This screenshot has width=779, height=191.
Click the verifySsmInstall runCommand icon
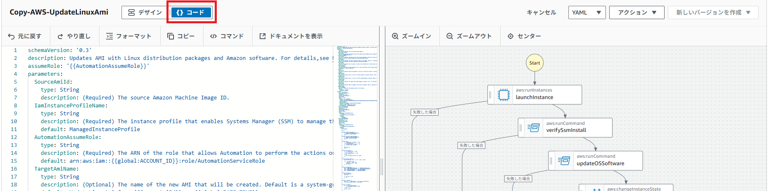coord(533,127)
